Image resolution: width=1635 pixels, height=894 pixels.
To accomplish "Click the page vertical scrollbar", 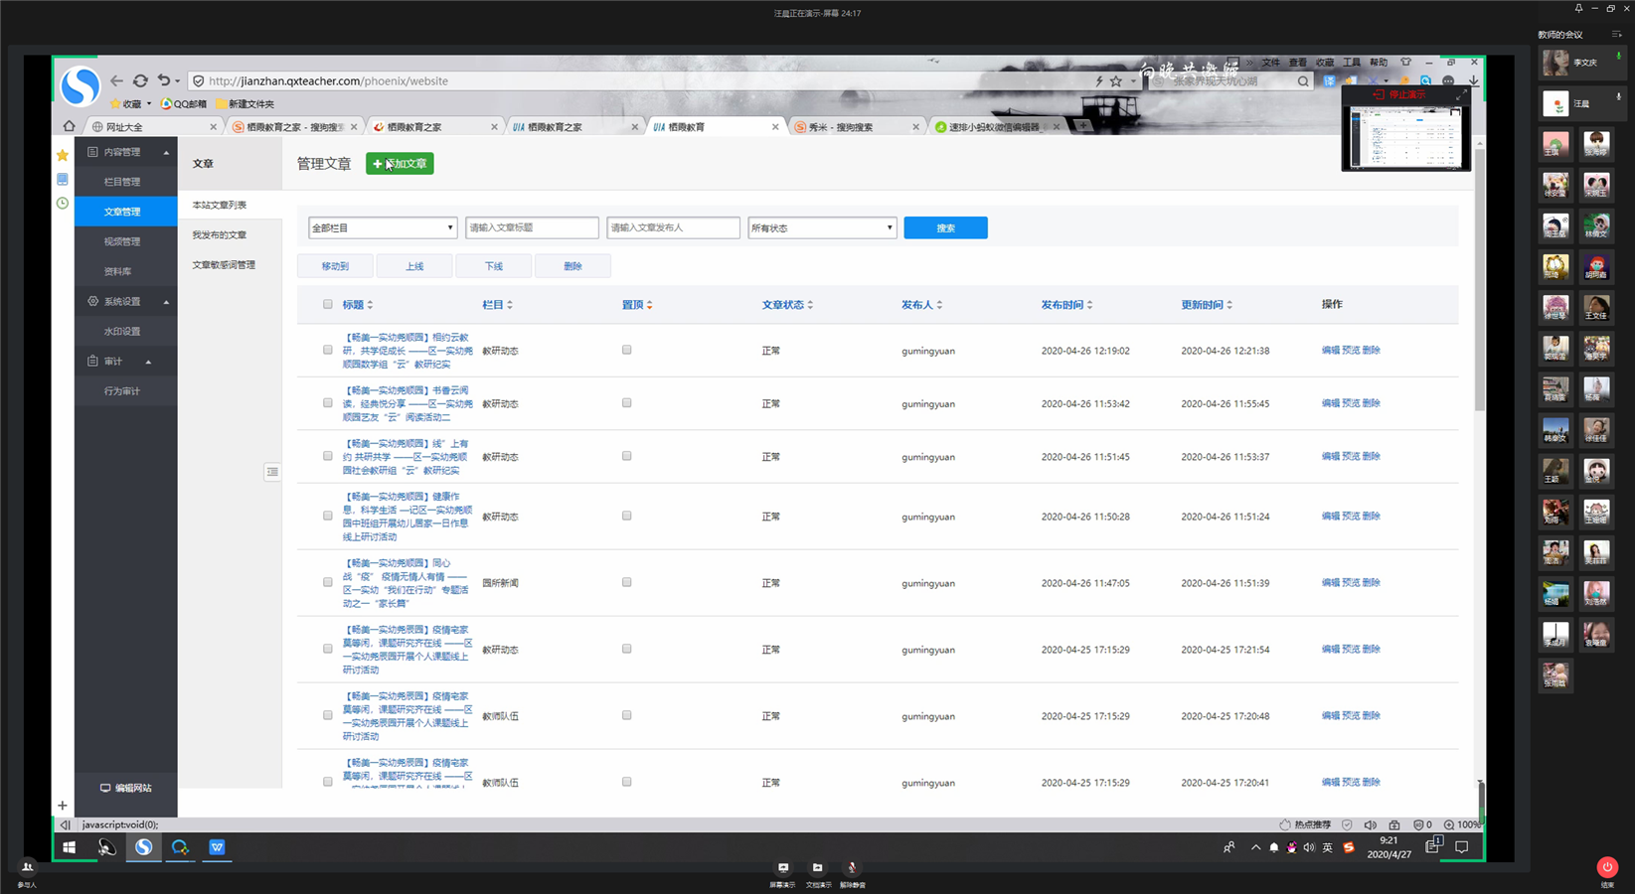I will pos(1480,278).
